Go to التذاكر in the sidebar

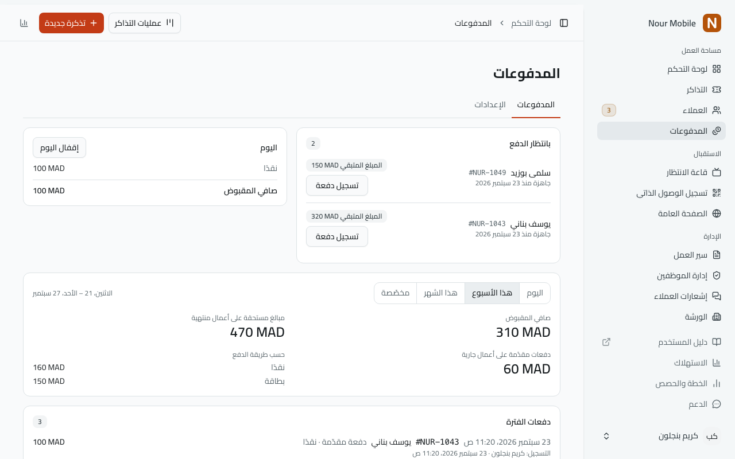pos(661,90)
